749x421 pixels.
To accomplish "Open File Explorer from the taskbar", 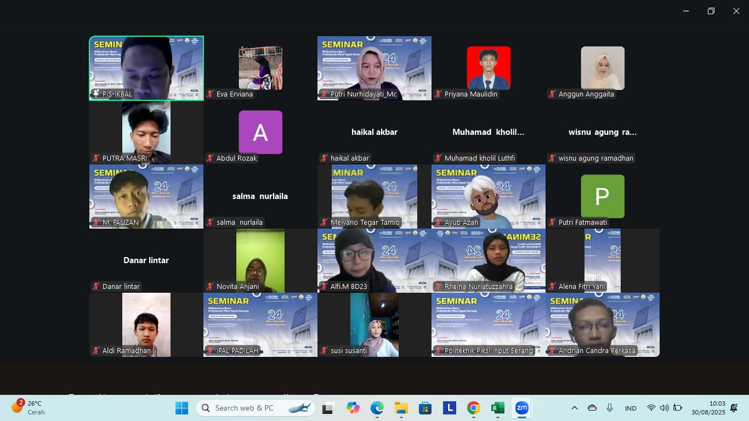I will point(401,408).
